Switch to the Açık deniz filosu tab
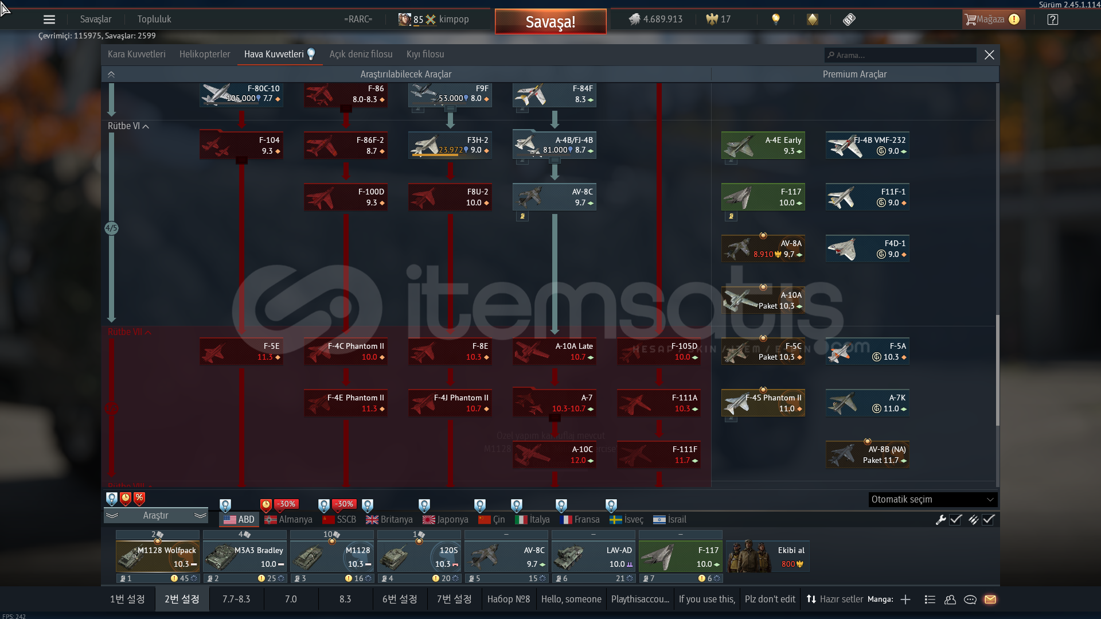 coord(361,54)
